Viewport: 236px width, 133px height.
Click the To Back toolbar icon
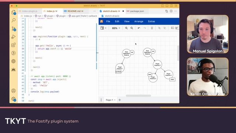pos(164,28)
